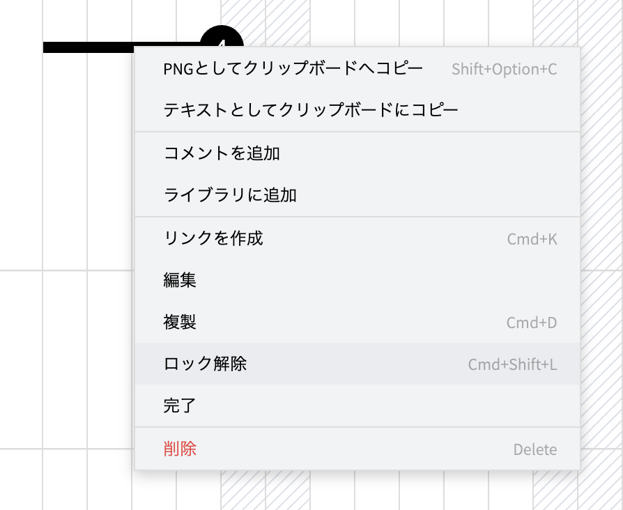
Task: Select "テキストとしてクリップボードにコピー" option
Action: click(x=311, y=110)
